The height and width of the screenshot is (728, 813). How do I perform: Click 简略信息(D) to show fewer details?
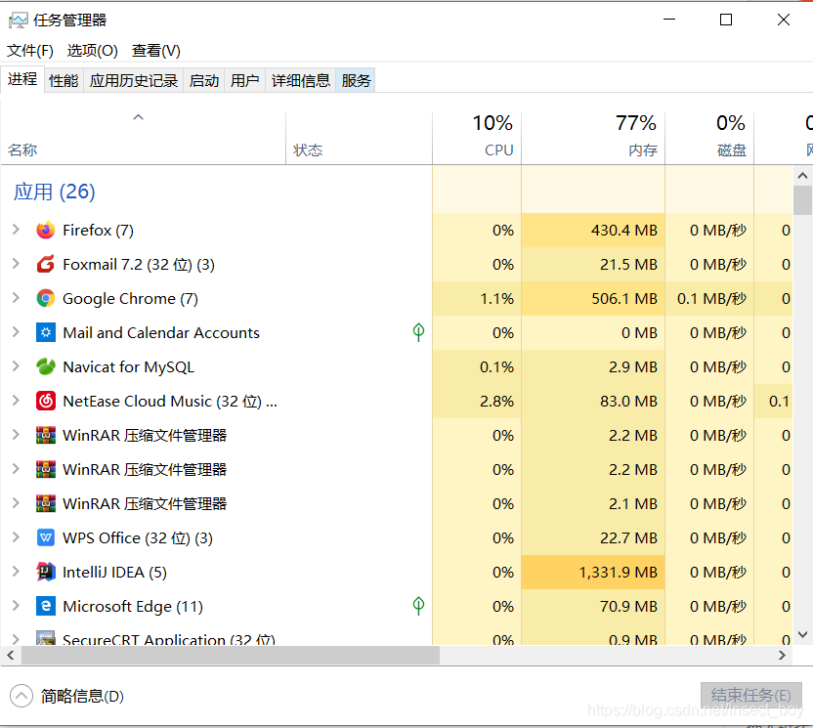pos(67,696)
